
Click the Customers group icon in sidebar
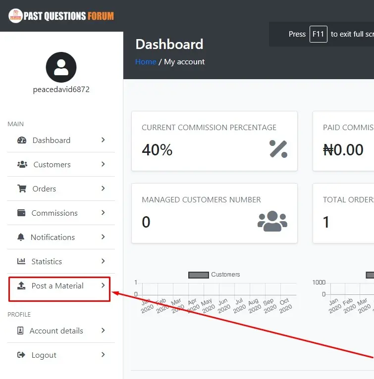click(22, 164)
